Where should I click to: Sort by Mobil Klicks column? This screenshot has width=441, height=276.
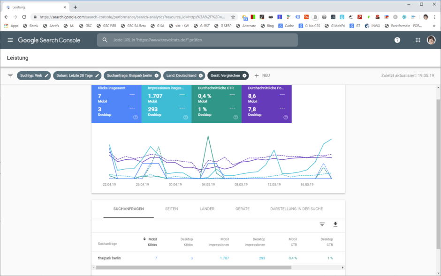point(150,242)
